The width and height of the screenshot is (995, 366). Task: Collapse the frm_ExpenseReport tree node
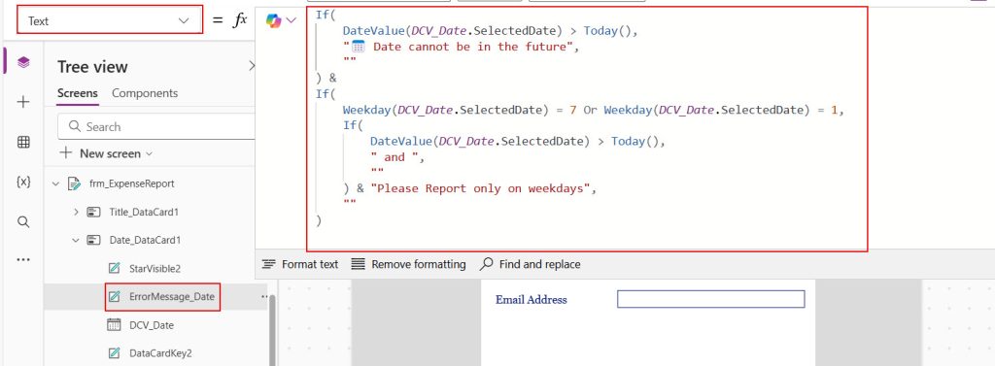click(x=55, y=183)
